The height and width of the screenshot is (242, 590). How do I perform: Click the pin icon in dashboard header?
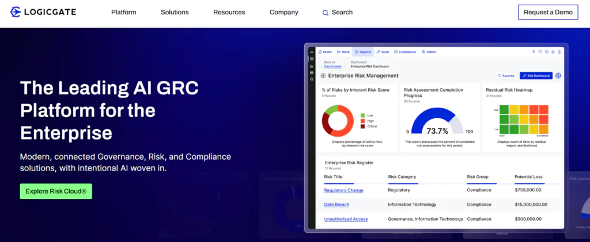[x=534, y=51]
